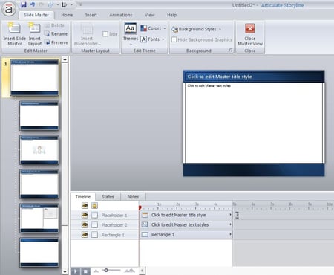The width and height of the screenshot is (334, 275).
Task: Select slide master thumbnail number 1
Action: tap(35, 77)
